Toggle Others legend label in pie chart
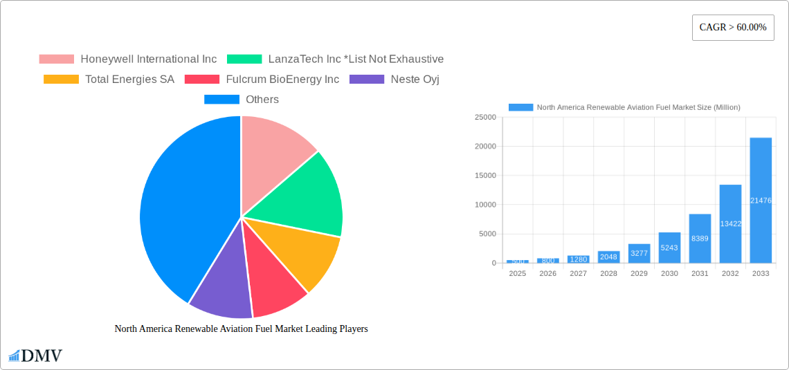The width and height of the screenshot is (789, 370). point(262,100)
